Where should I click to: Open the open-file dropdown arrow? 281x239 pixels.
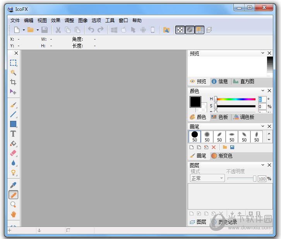point(38,30)
